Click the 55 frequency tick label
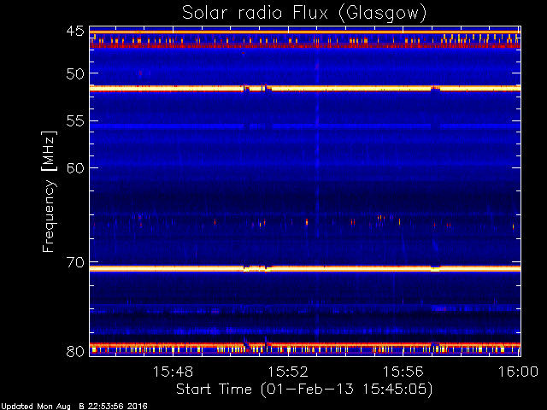 (x=75, y=121)
